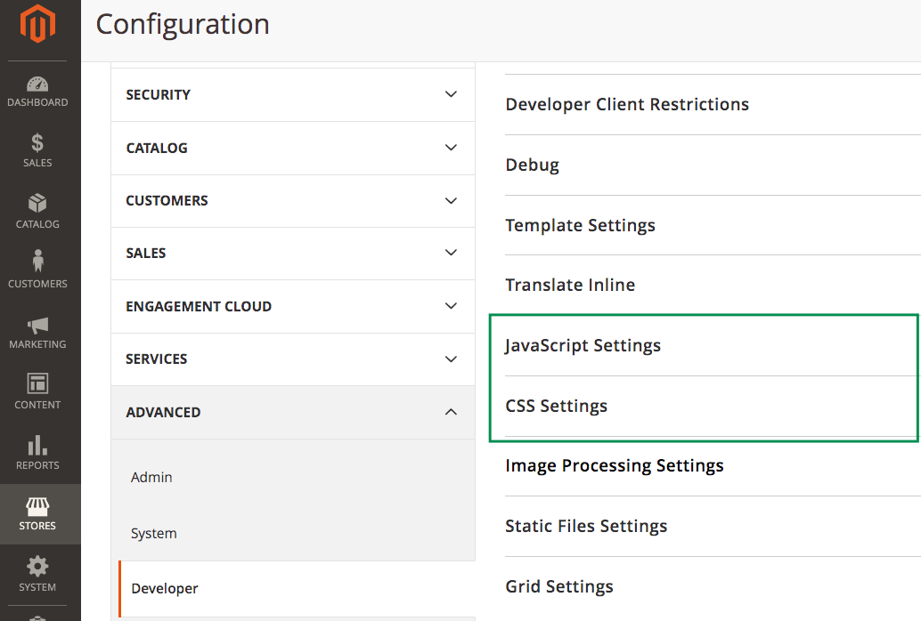Select the Stores icon in the sidebar
Screen dimensions: 921x621
click(37, 514)
